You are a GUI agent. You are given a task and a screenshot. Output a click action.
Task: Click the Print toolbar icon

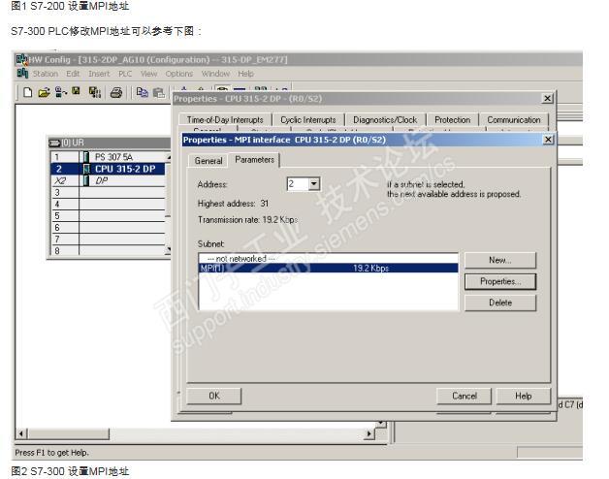pos(116,92)
